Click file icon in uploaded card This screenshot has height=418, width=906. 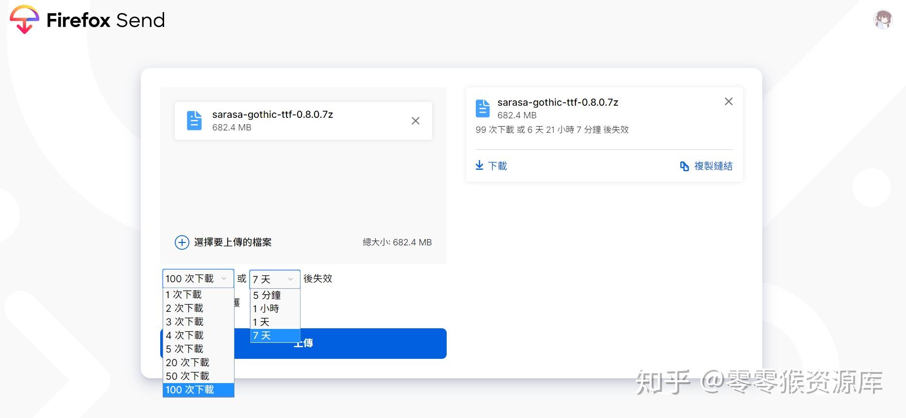(x=483, y=109)
